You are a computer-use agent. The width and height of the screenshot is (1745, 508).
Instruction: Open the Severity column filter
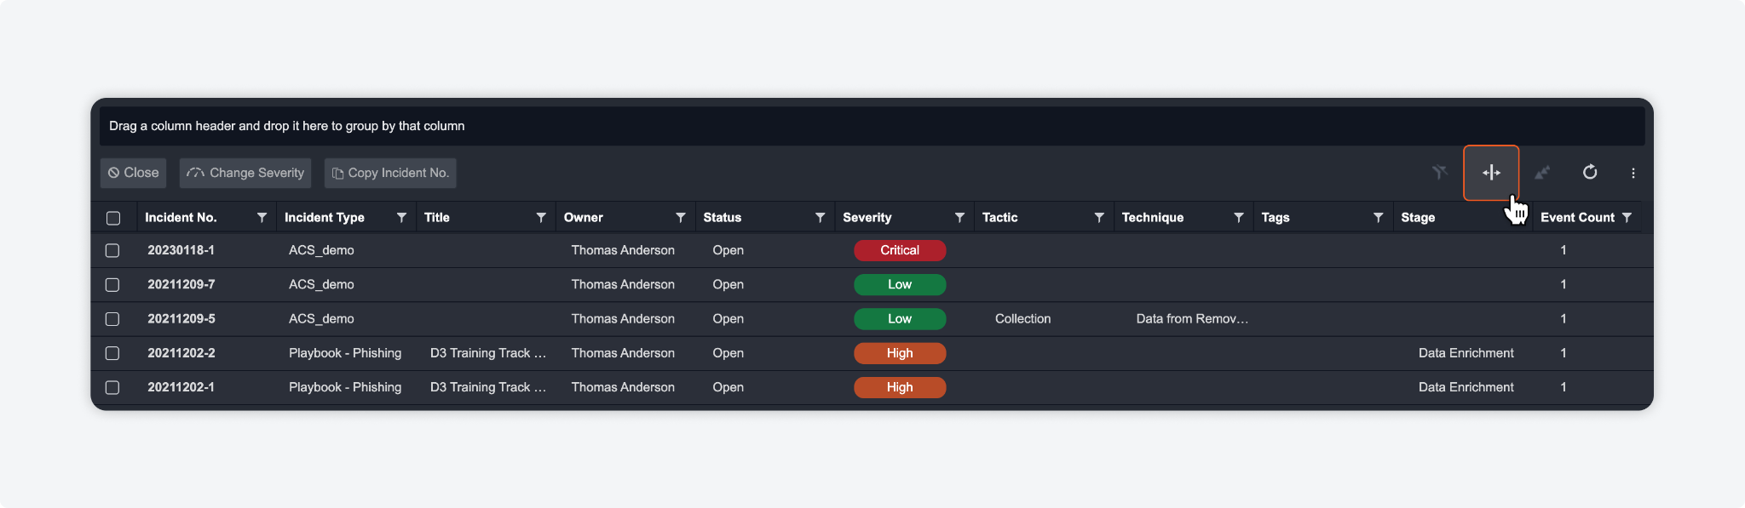click(959, 218)
